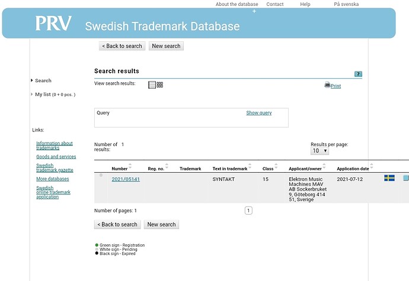Click the Trademark column header
The image size is (409, 281).
(190, 169)
